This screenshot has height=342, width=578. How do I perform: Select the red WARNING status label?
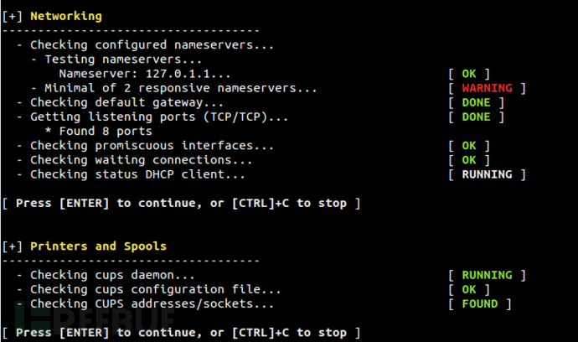click(x=487, y=88)
